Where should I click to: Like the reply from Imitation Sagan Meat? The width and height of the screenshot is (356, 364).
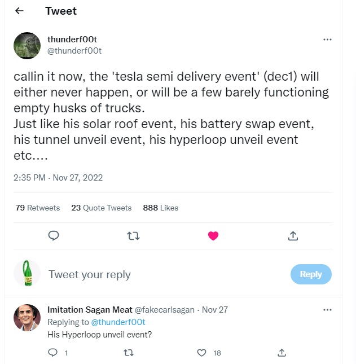[x=202, y=353]
